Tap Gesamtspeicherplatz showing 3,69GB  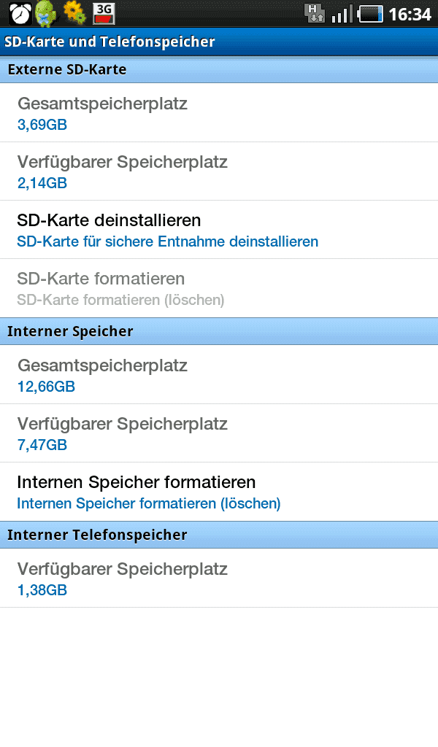click(219, 113)
